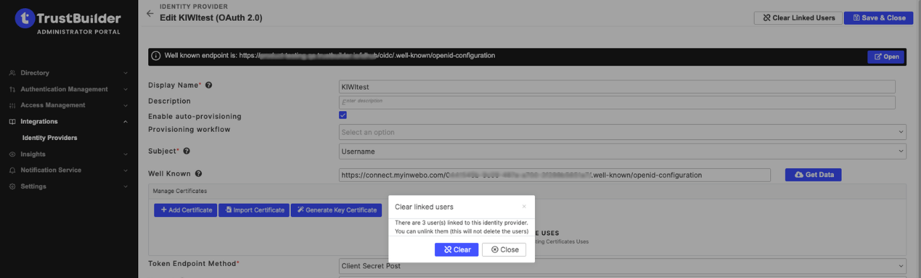Click the Integrations book icon

click(x=12, y=121)
